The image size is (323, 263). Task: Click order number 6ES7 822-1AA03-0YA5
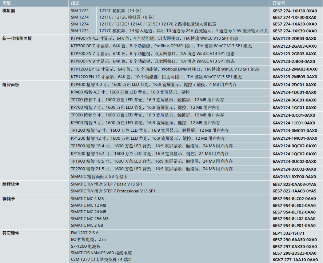(x=294, y=191)
